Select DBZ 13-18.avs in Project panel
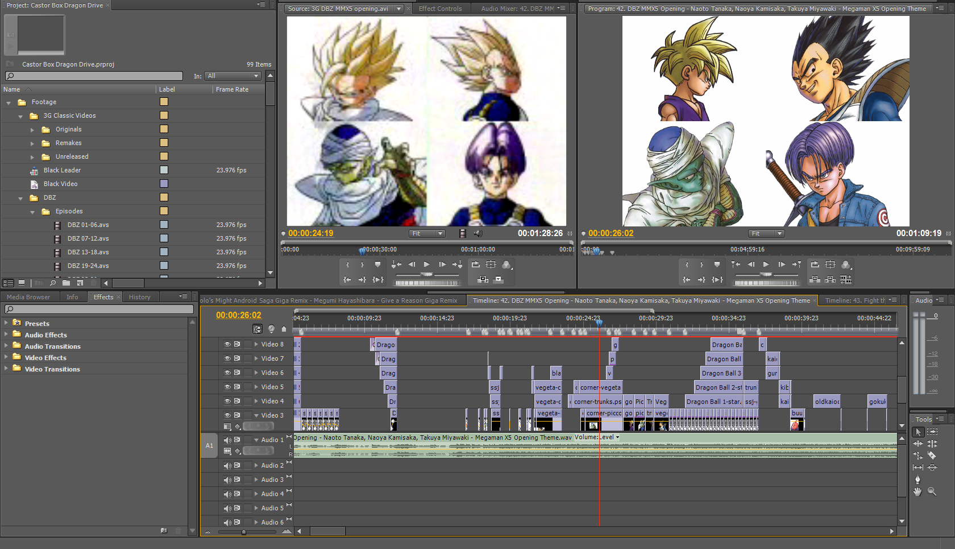 (x=88, y=252)
